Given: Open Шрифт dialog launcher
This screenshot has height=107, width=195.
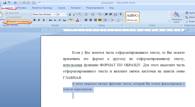Looking at the screenshot, I should [81, 25].
